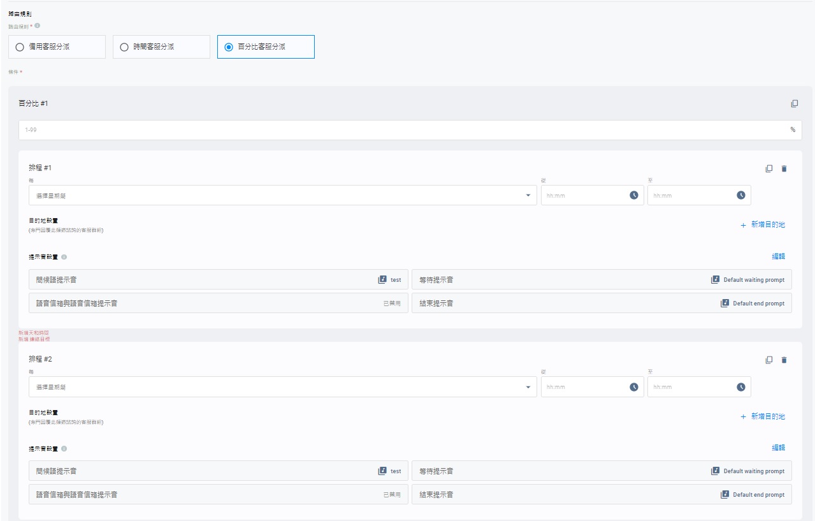Viewport: 815px width, 521px height.
Task: Duplicate 排程 #2 with the copy icon
Action: [x=769, y=360]
